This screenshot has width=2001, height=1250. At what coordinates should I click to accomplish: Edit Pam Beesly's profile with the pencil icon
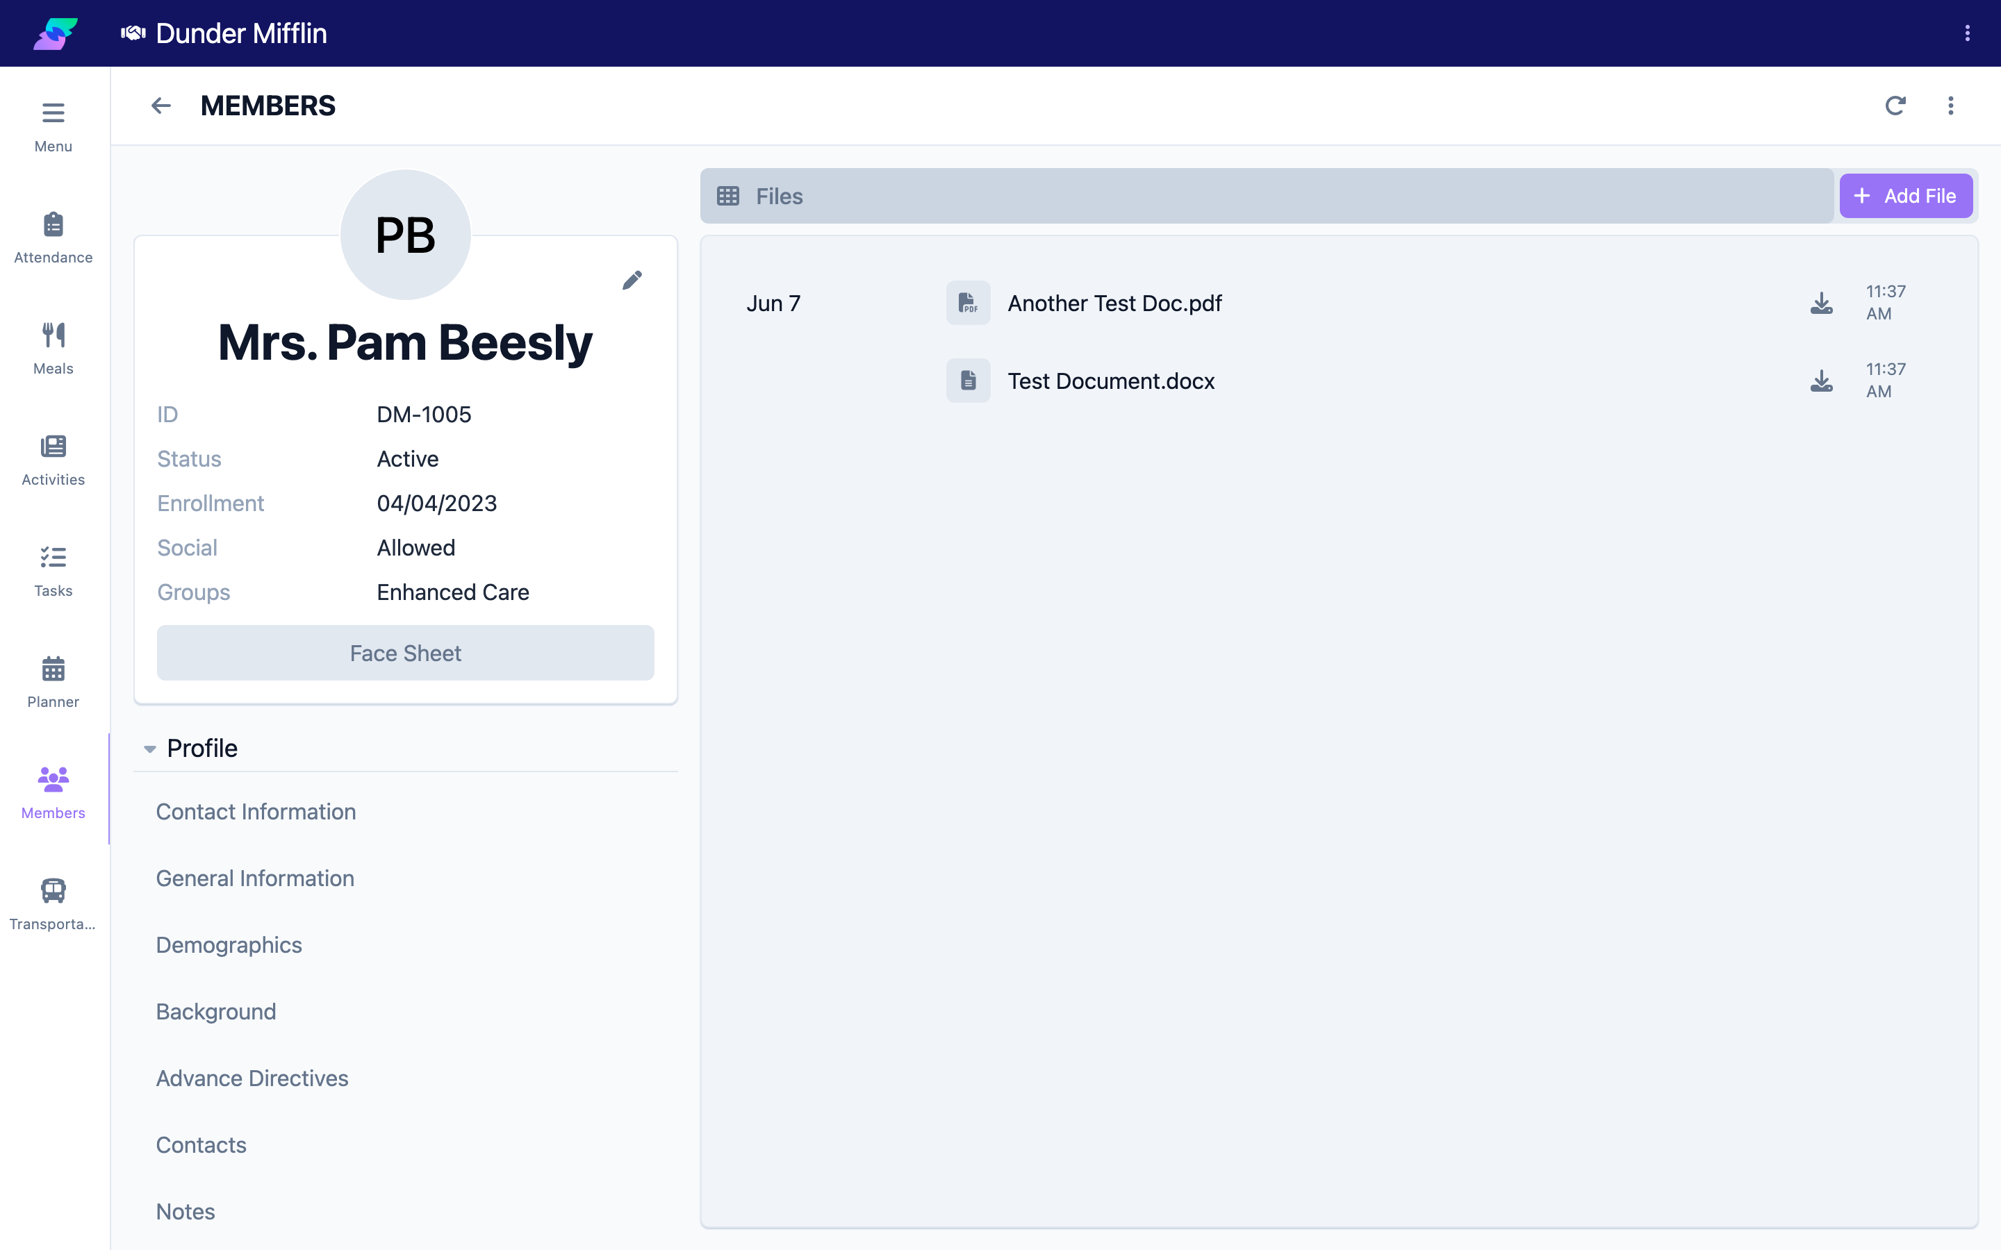point(632,281)
